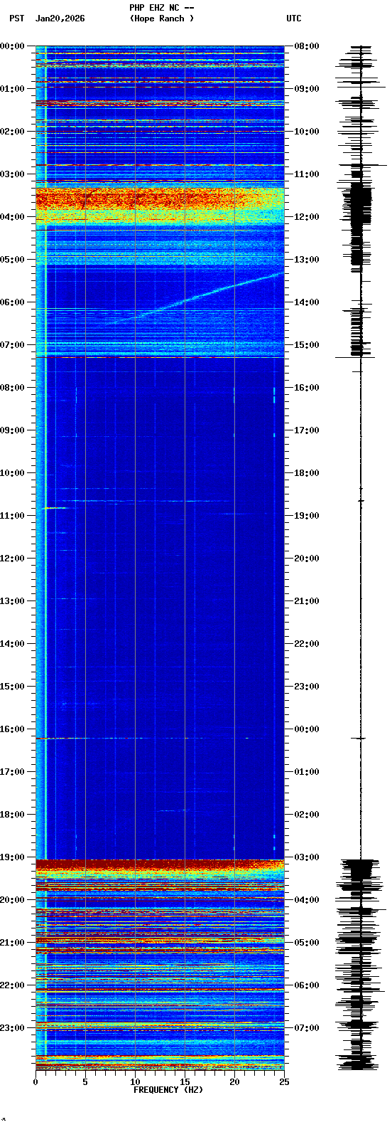Click the 17:00 PST time label

tap(12, 772)
